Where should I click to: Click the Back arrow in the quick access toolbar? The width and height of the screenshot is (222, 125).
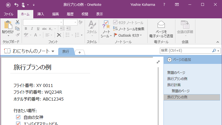(x=8, y=5)
